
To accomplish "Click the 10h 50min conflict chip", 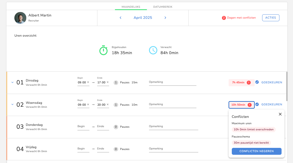I will [x=241, y=105].
